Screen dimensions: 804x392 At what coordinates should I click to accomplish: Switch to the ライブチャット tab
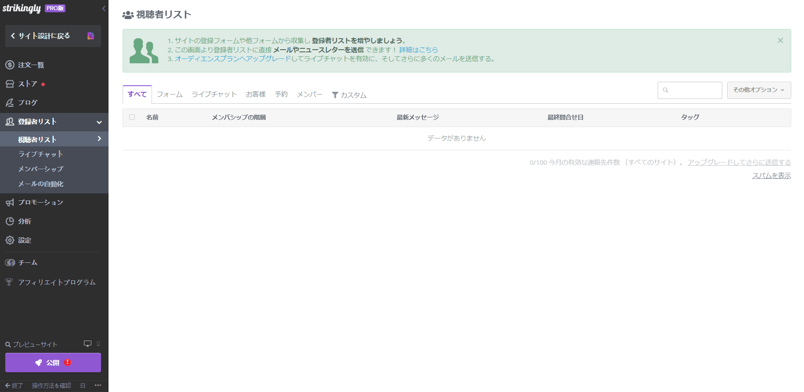214,94
